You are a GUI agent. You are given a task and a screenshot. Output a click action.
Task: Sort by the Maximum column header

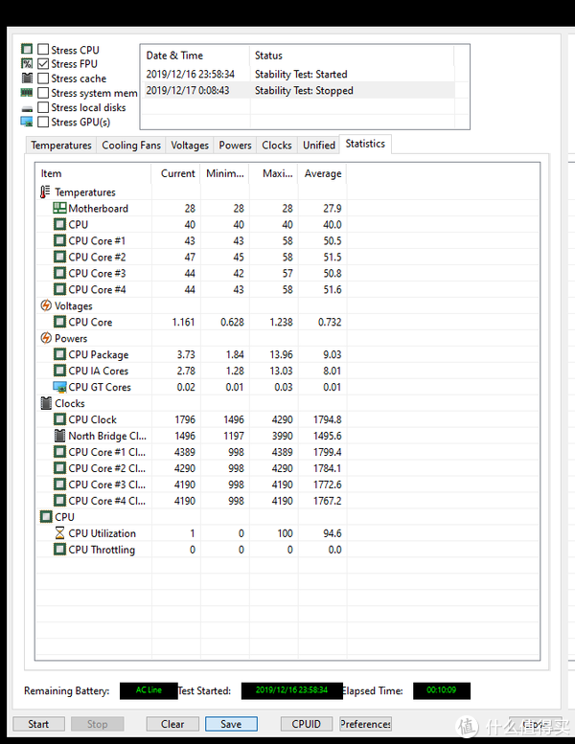tap(274, 173)
